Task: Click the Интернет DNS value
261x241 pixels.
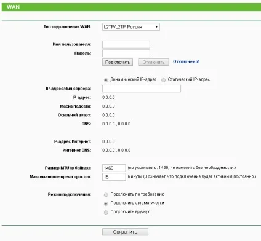Action: tap(116, 151)
